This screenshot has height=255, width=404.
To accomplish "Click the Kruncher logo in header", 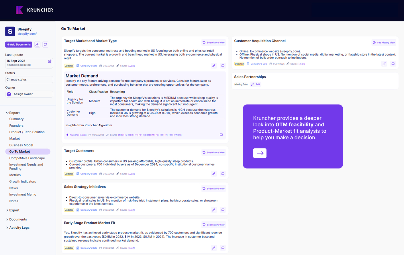I will [x=34, y=10].
